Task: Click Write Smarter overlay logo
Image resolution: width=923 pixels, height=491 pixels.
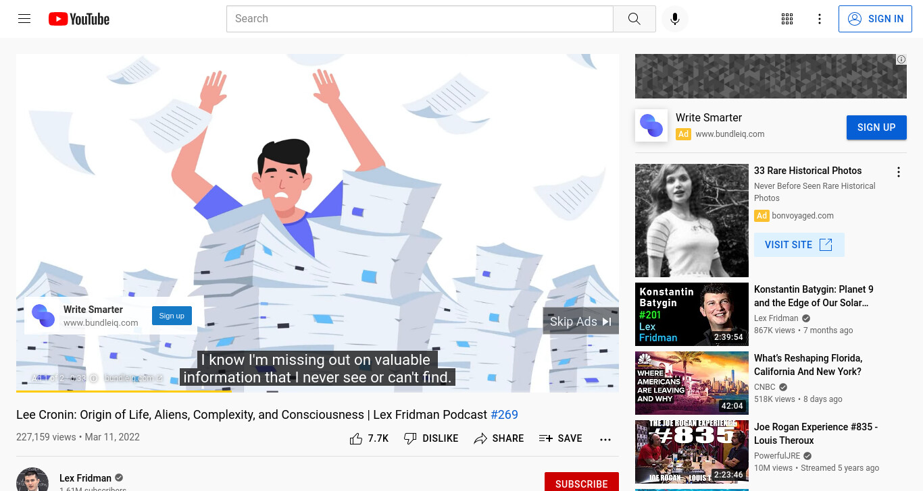Action: 43,316
